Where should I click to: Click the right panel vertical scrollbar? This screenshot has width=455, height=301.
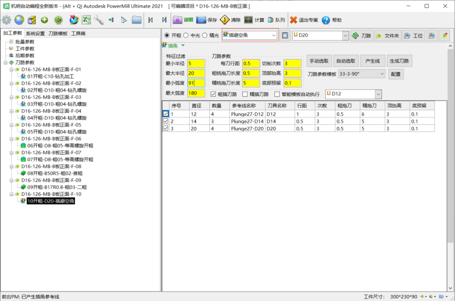450,168
